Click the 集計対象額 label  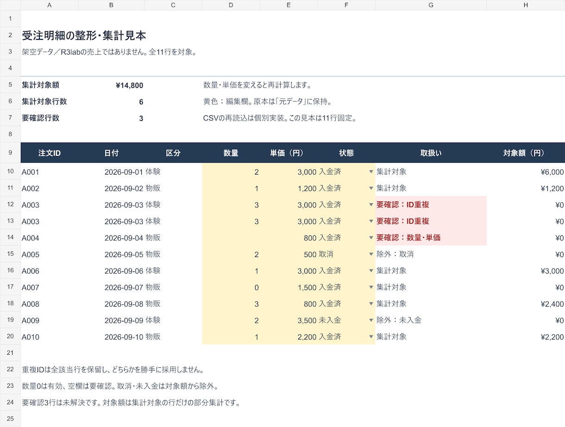[x=41, y=85]
